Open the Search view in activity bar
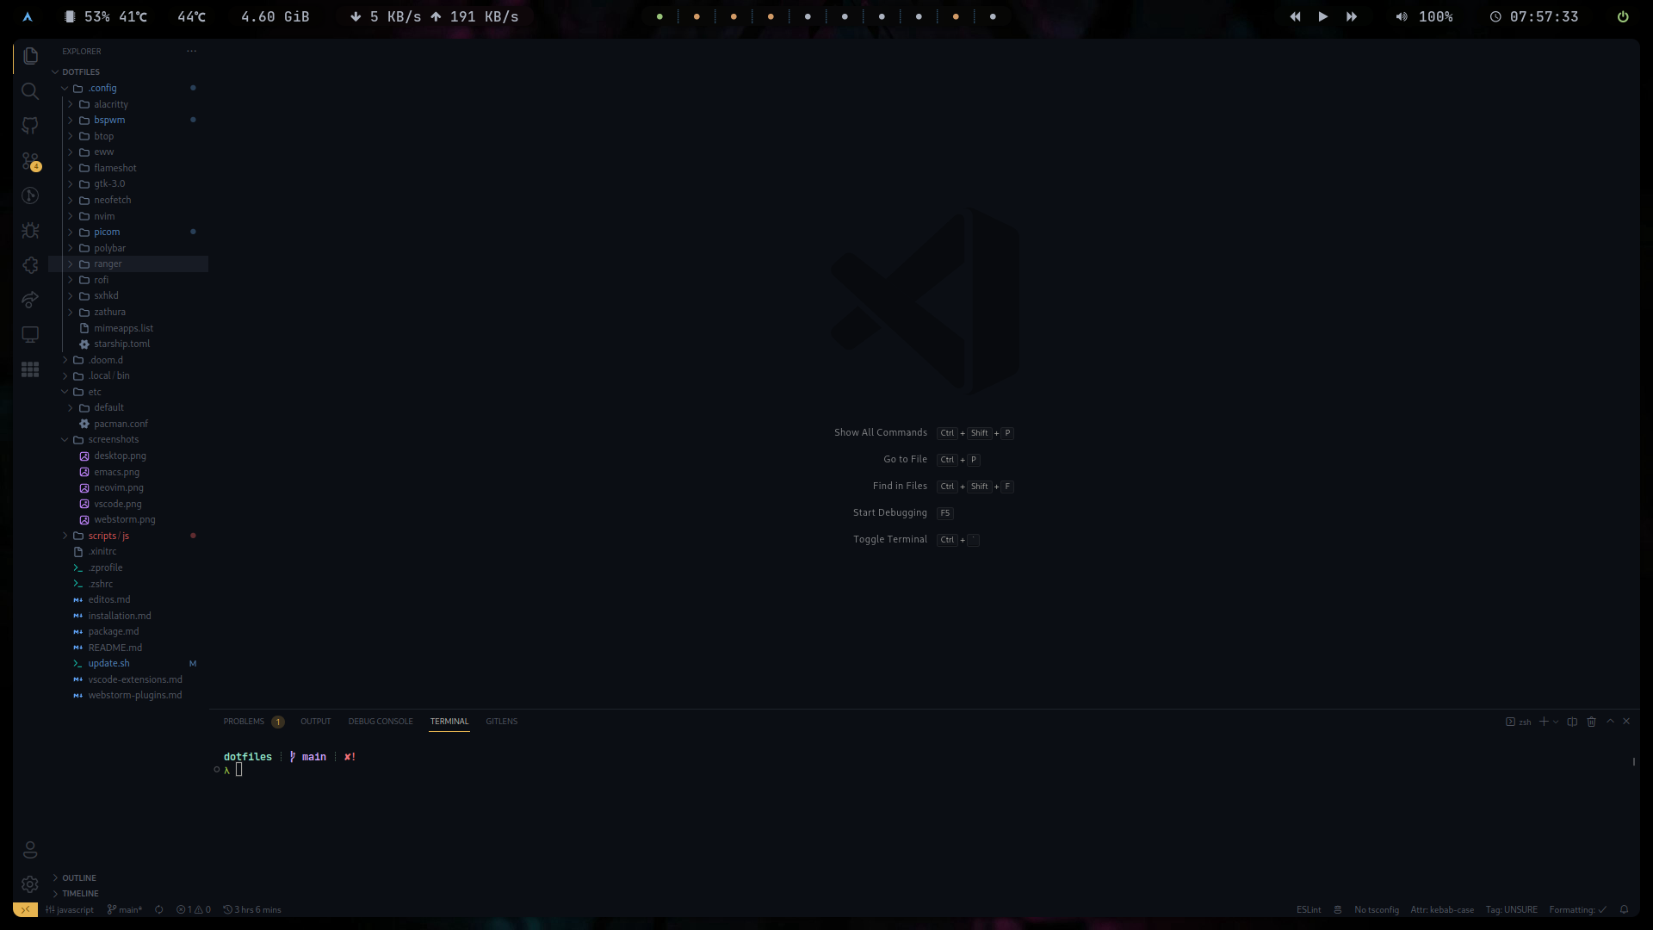 pos(30,91)
